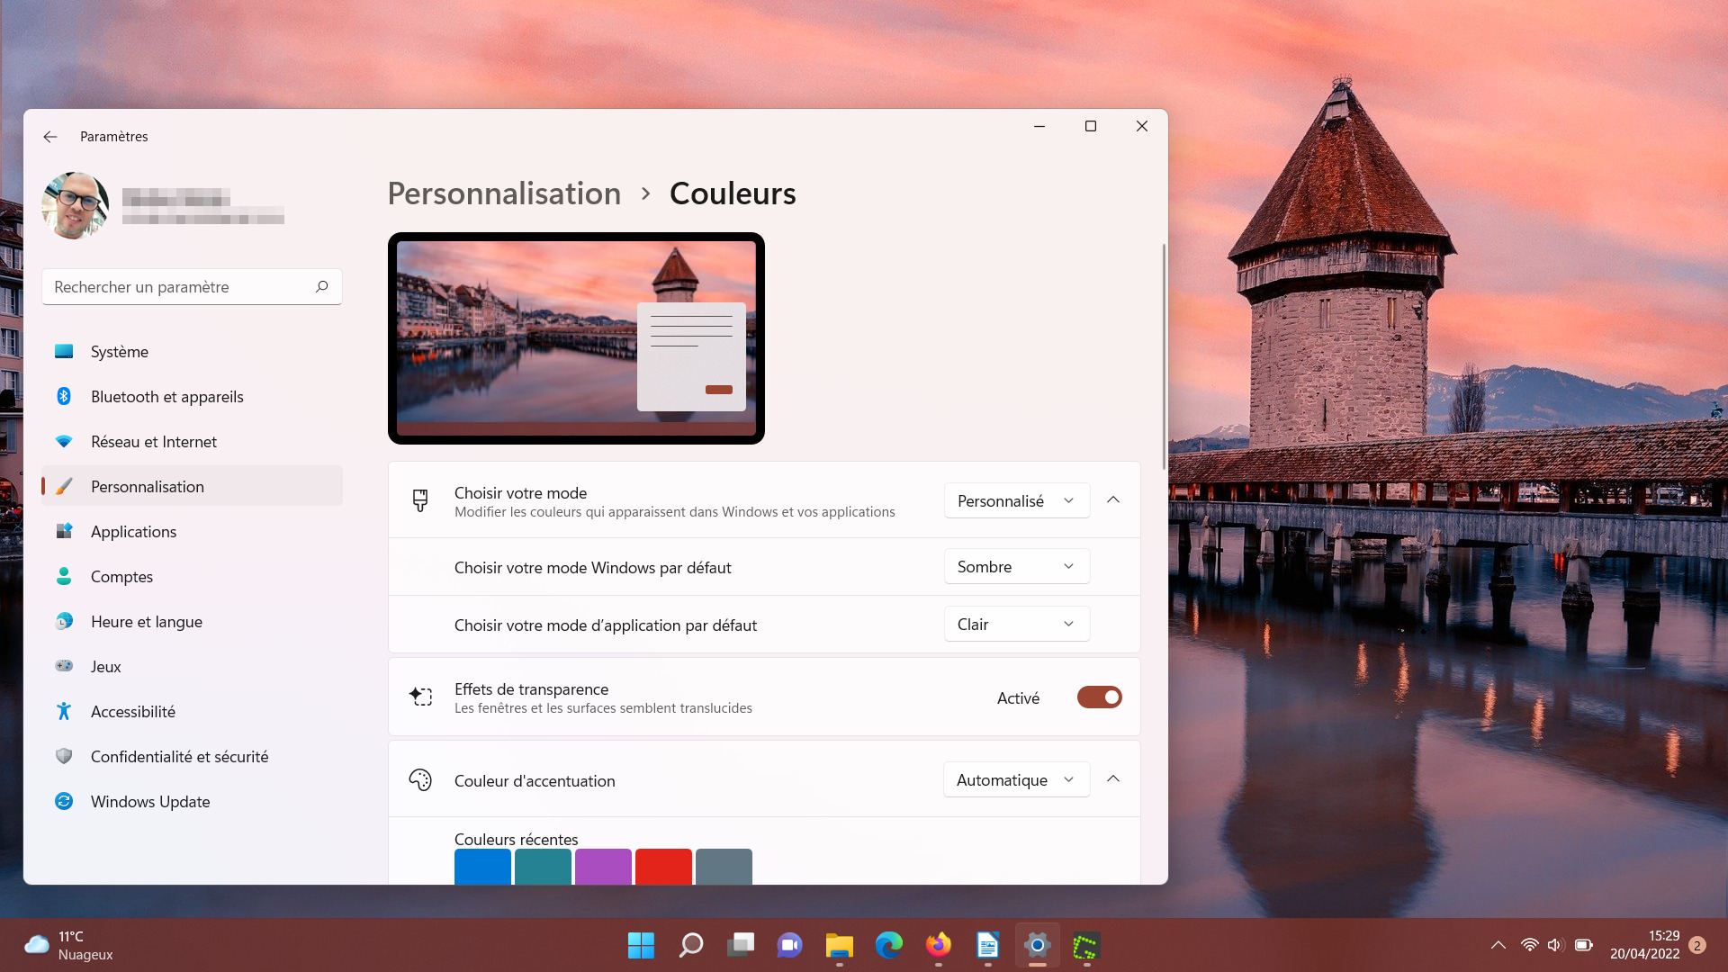Collapse the Couleur d'accentuation section
This screenshot has height=972, width=1728.
(x=1113, y=778)
